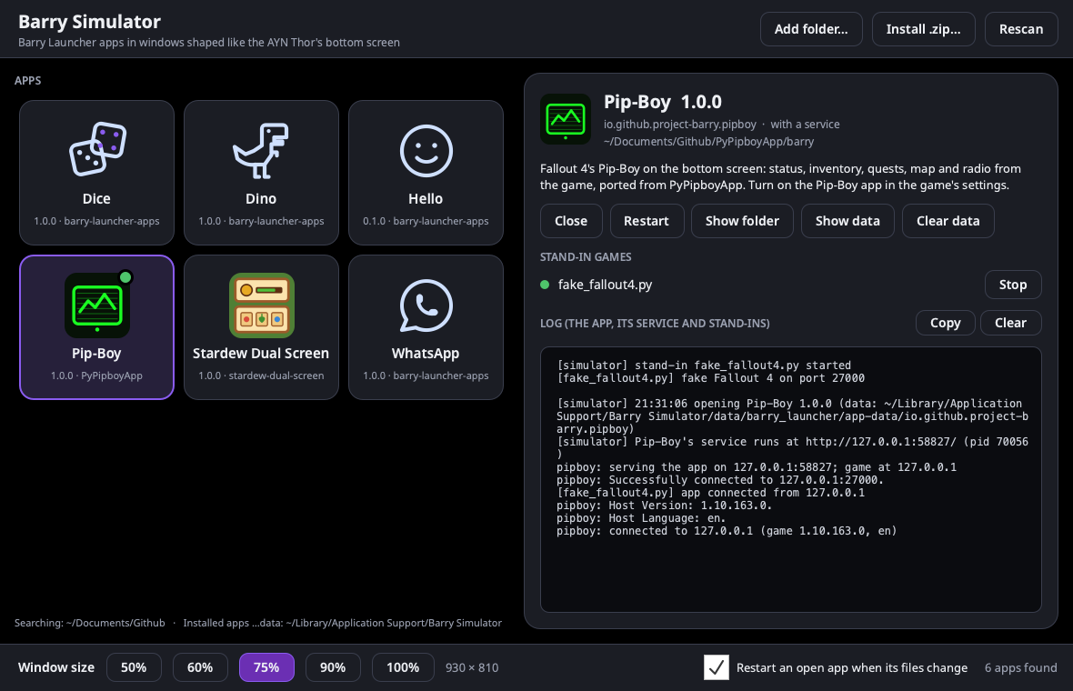Click the 930 × 810 dimensions text
Image resolution: width=1073 pixels, height=691 pixels.
472,667
